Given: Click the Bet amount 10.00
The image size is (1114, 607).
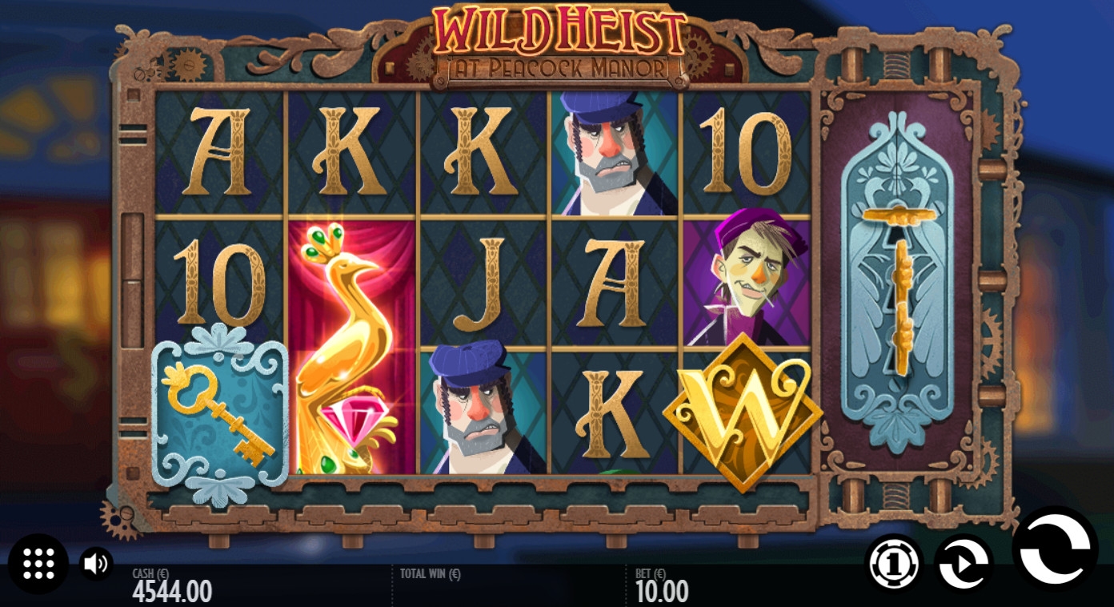Looking at the screenshot, I should [662, 592].
